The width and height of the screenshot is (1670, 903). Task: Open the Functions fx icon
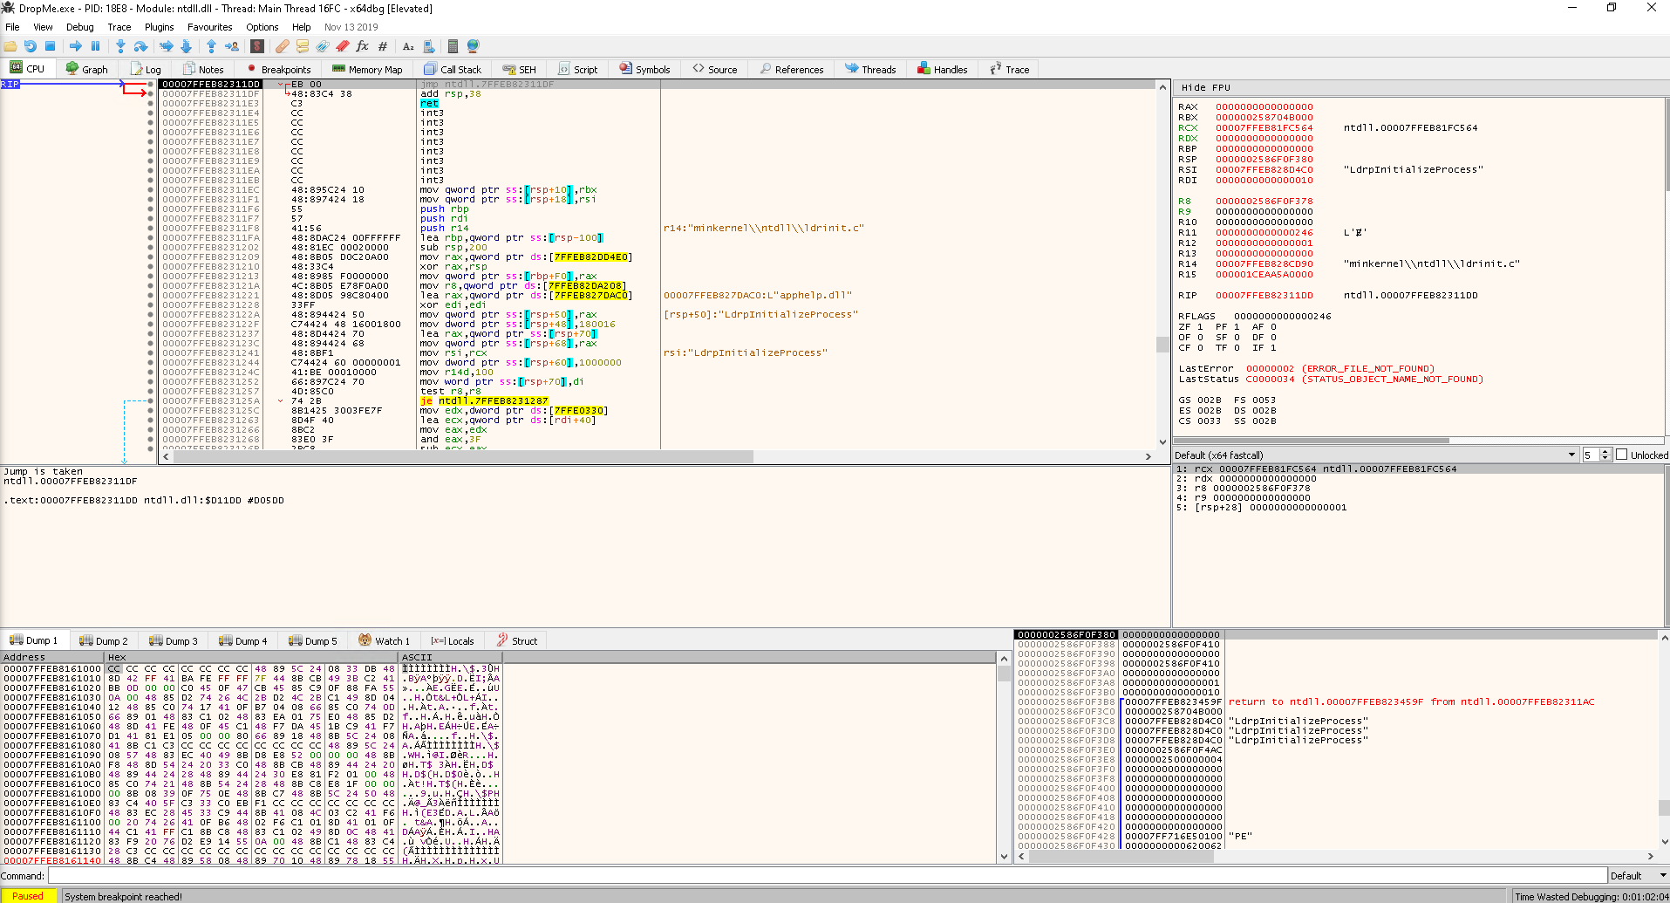click(363, 46)
